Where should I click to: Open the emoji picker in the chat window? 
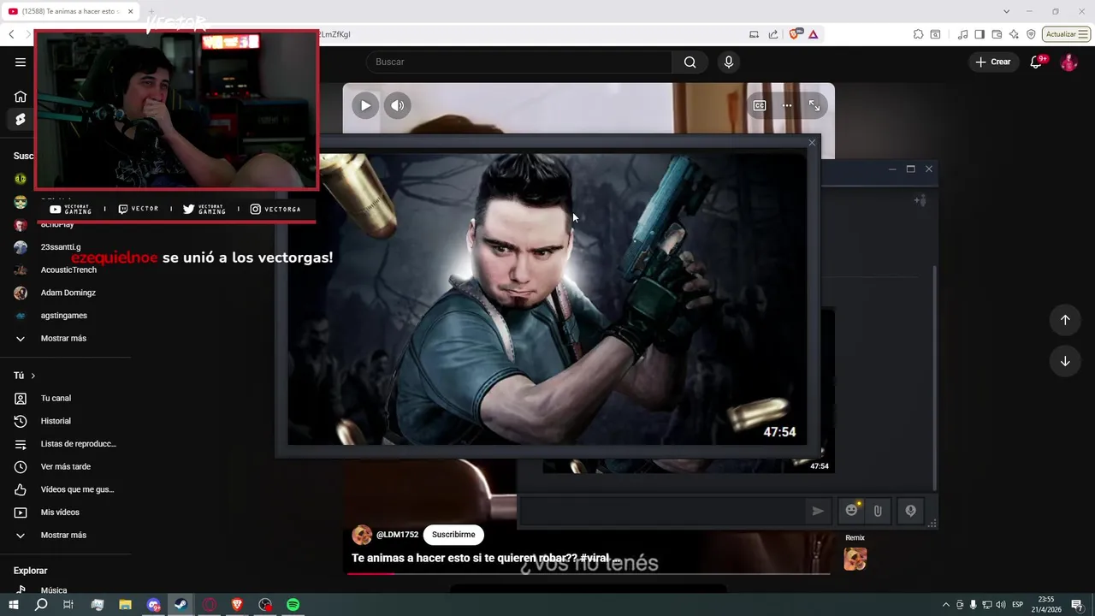[x=851, y=511]
